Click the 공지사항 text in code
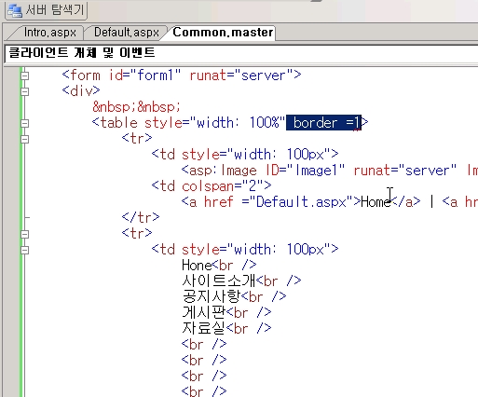 (x=212, y=297)
